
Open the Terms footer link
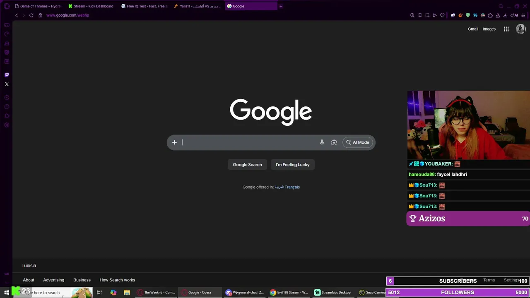pyautogui.click(x=489, y=280)
